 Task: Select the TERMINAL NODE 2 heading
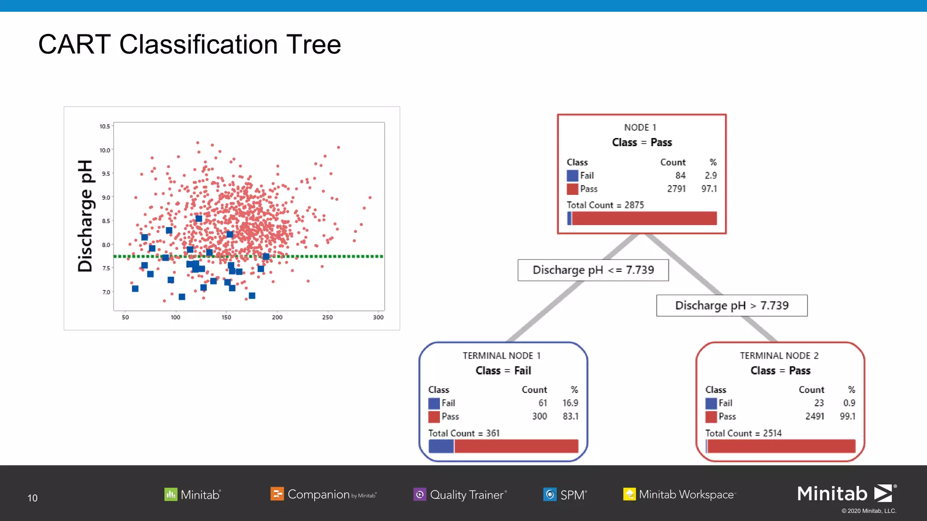tap(779, 356)
